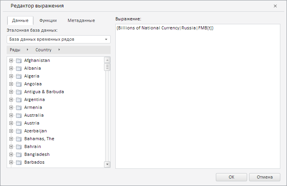
Task: Expand the Azerbaijan tree node
Action: pyautogui.click(x=11, y=131)
